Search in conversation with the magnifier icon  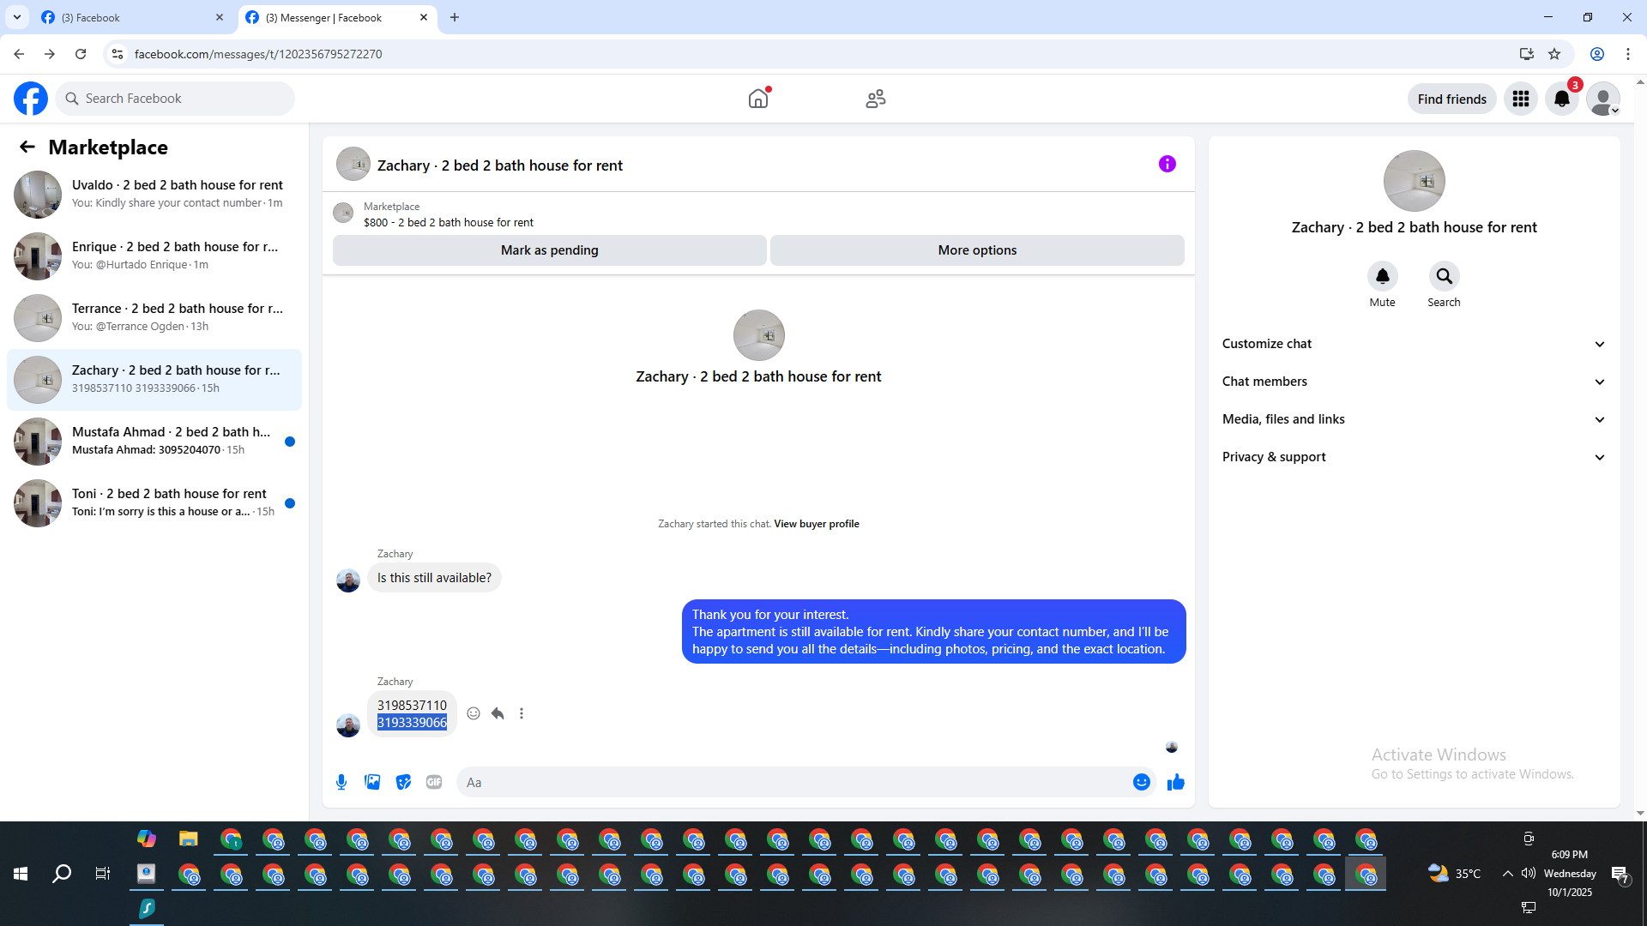pos(1445,276)
